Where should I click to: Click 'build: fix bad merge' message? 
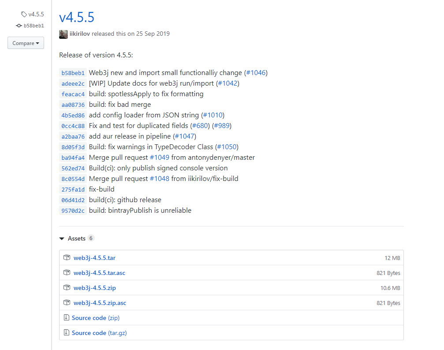pyautogui.click(x=120, y=105)
